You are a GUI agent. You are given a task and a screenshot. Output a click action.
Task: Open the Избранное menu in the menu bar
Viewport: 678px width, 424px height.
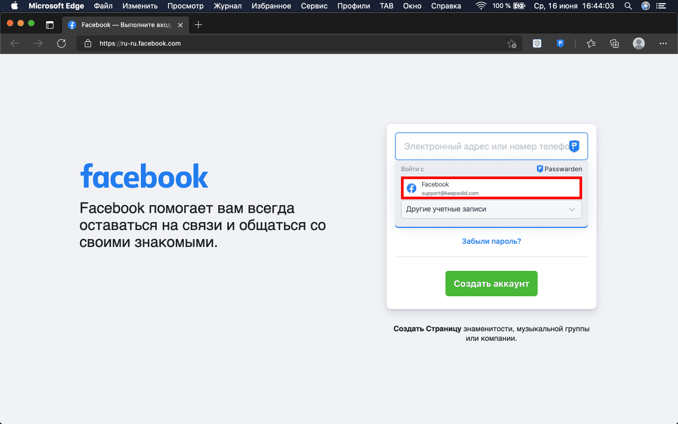271,6
